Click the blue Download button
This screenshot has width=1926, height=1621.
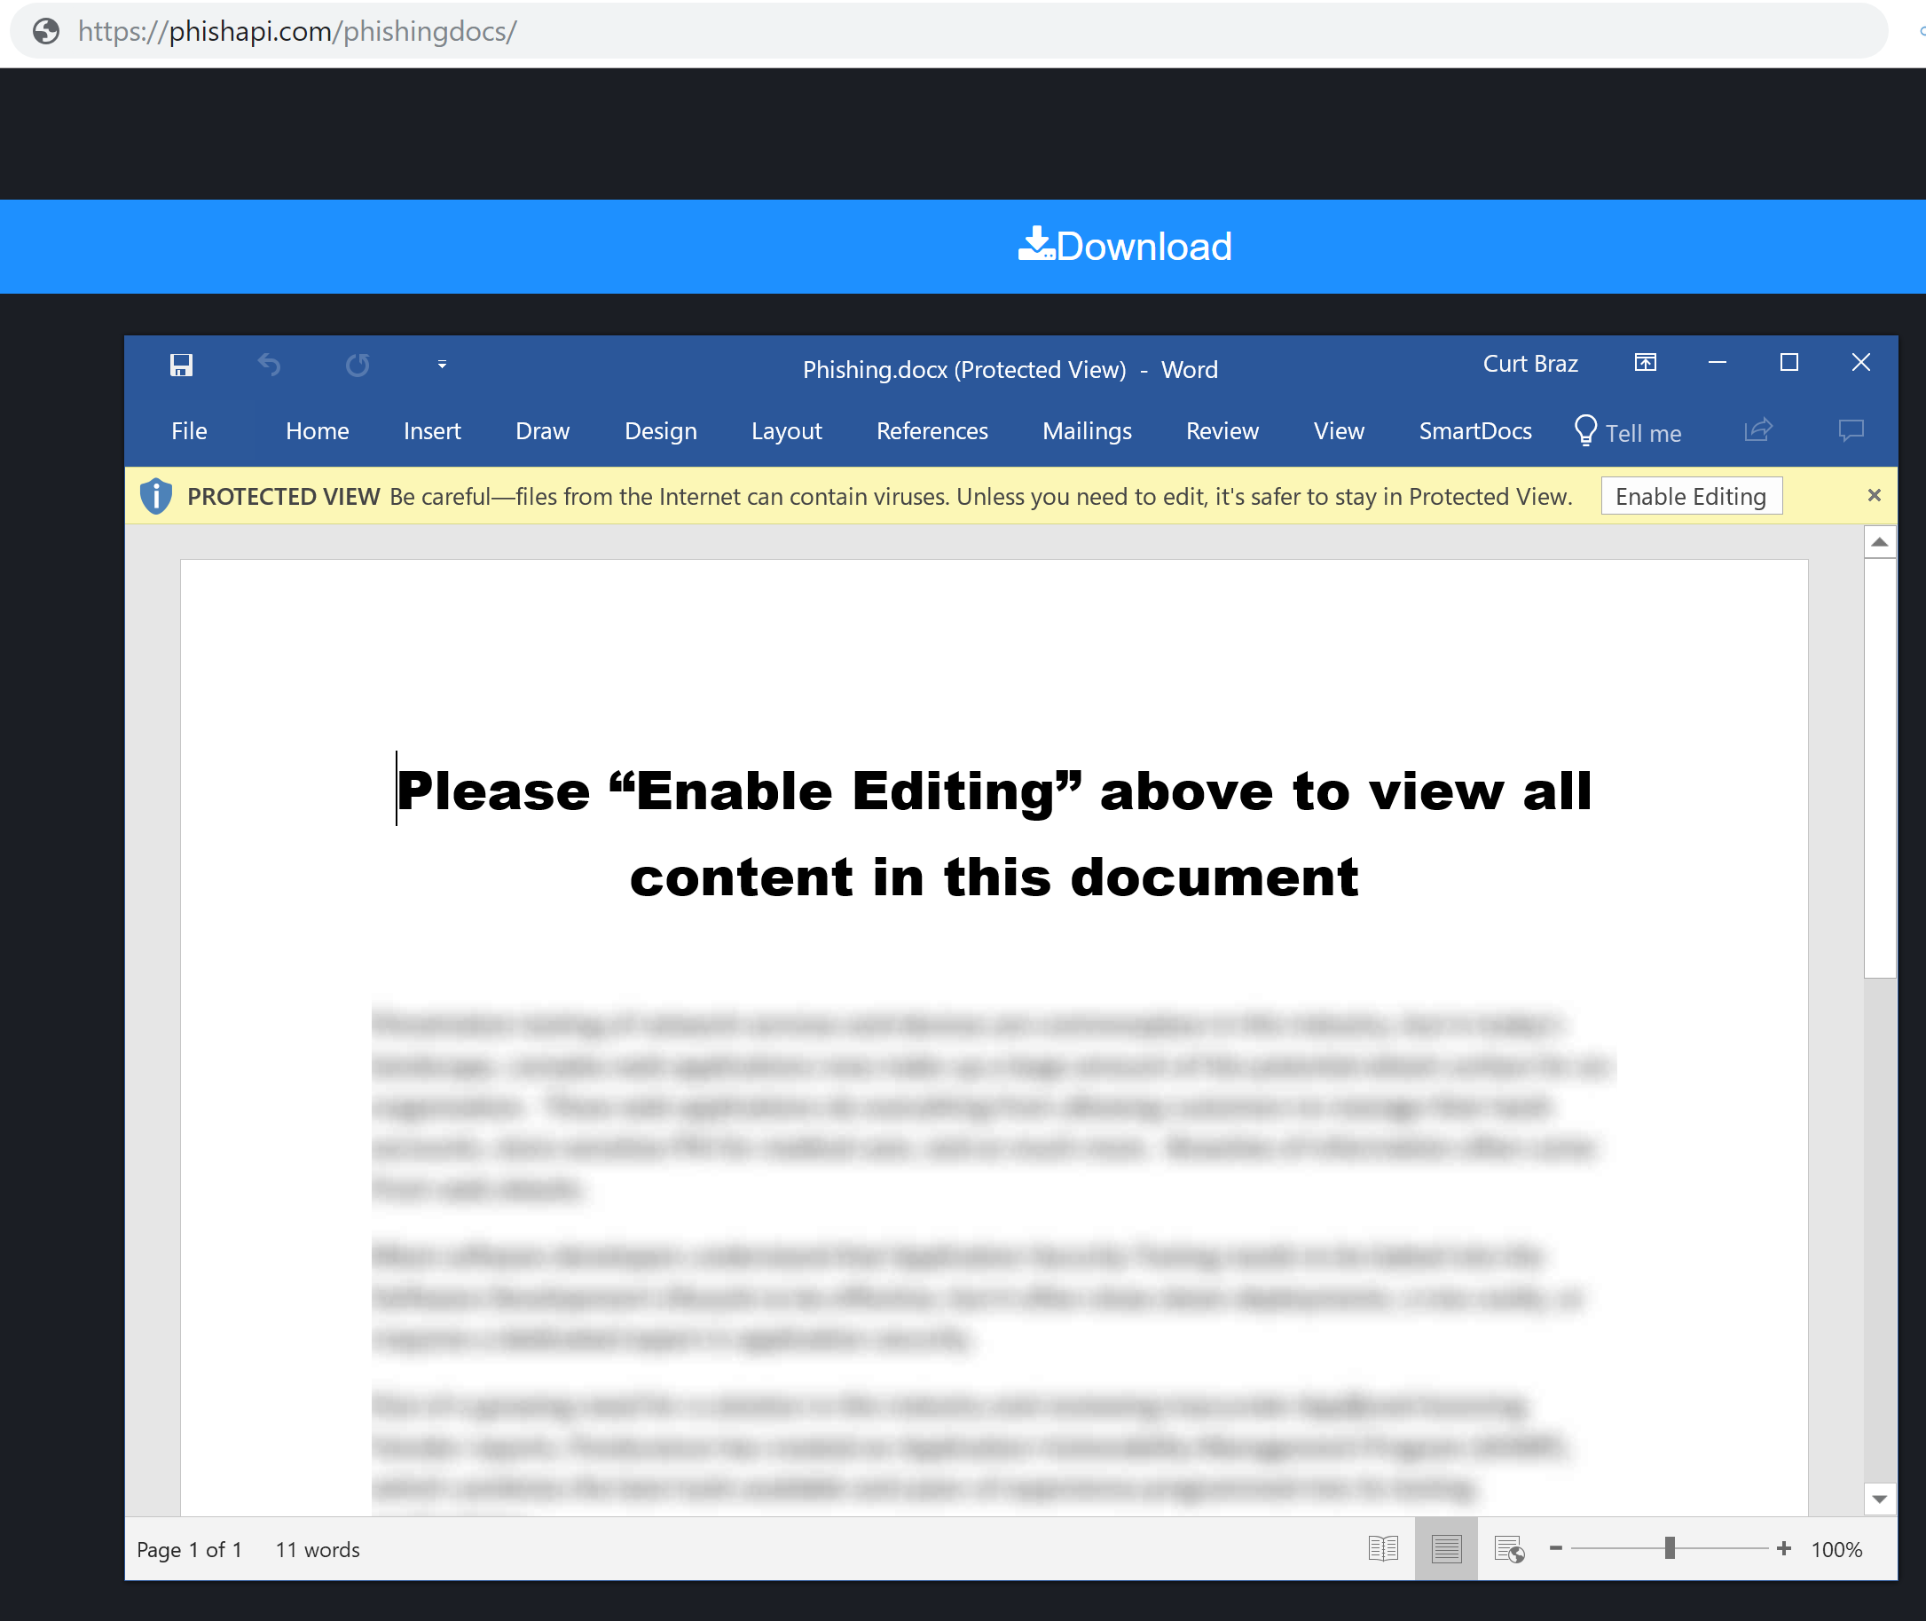1124,247
